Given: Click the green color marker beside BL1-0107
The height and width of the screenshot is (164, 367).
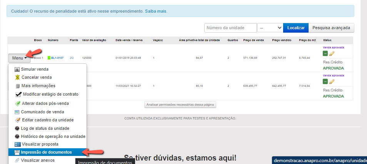Looking at the screenshot, I should (x=49, y=58).
